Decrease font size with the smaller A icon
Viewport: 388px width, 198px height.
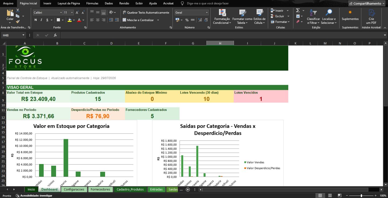tap(83, 13)
